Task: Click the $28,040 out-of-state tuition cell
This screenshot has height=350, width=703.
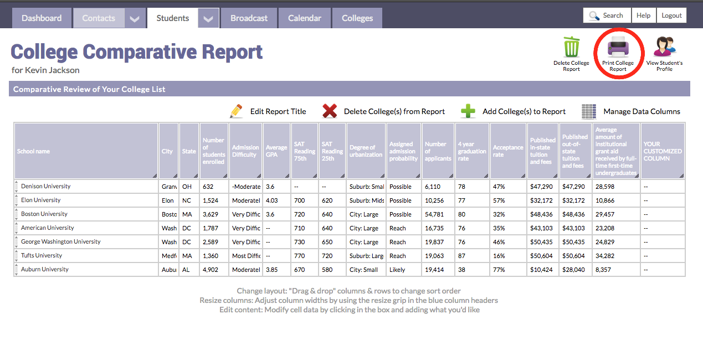Action: 576,270
